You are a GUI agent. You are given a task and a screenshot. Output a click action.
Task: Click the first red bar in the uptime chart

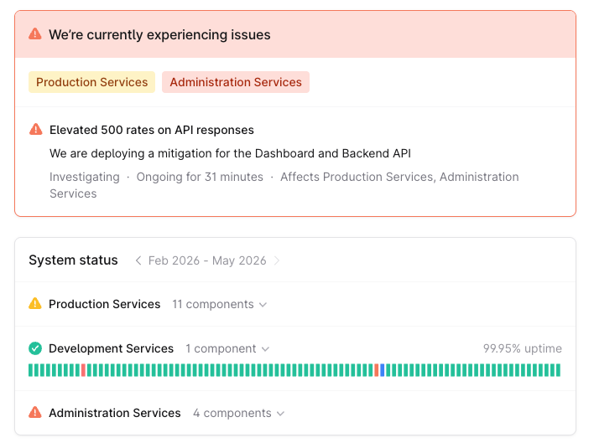pyautogui.click(x=83, y=370)
